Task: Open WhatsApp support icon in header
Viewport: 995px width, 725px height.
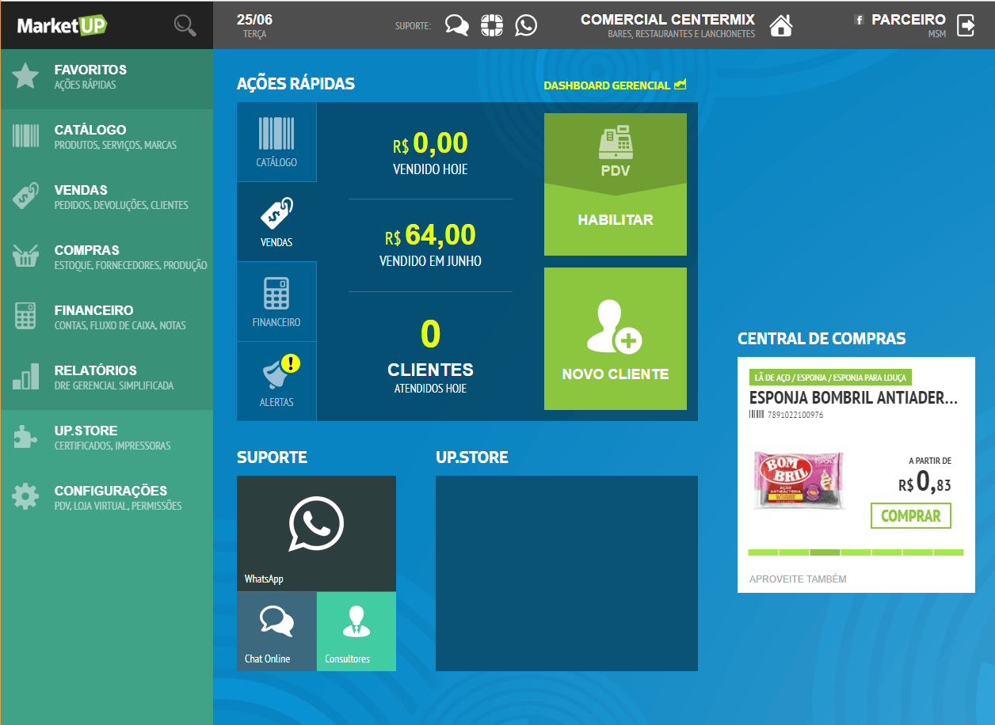Action: click(x=526, y=25)
